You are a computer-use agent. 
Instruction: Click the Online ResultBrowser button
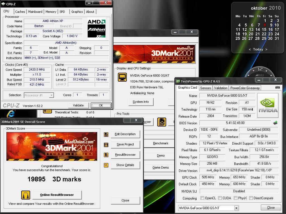tap(57, 195)
